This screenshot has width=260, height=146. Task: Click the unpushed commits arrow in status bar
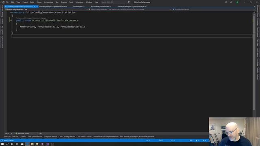pos(197,140)
